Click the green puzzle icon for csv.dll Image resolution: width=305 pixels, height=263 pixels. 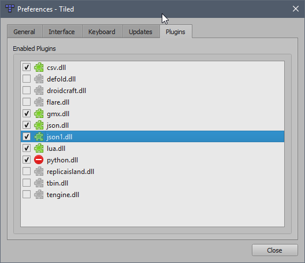pos(39,68)
